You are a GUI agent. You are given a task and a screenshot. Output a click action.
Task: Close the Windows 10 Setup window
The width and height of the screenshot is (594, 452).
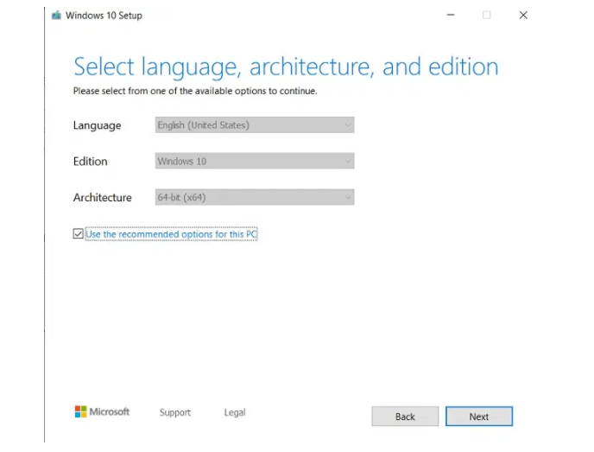[x=523, y=16]
